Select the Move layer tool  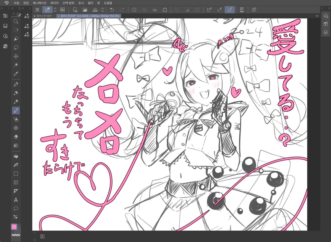(16, 56)
